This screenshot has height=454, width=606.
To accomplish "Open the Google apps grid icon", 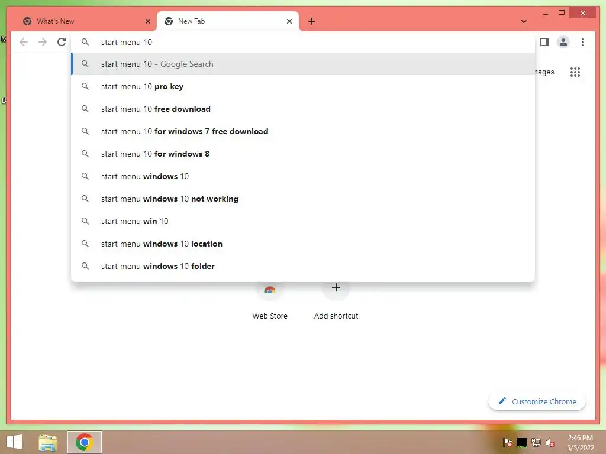I will (x=575, y=72).
